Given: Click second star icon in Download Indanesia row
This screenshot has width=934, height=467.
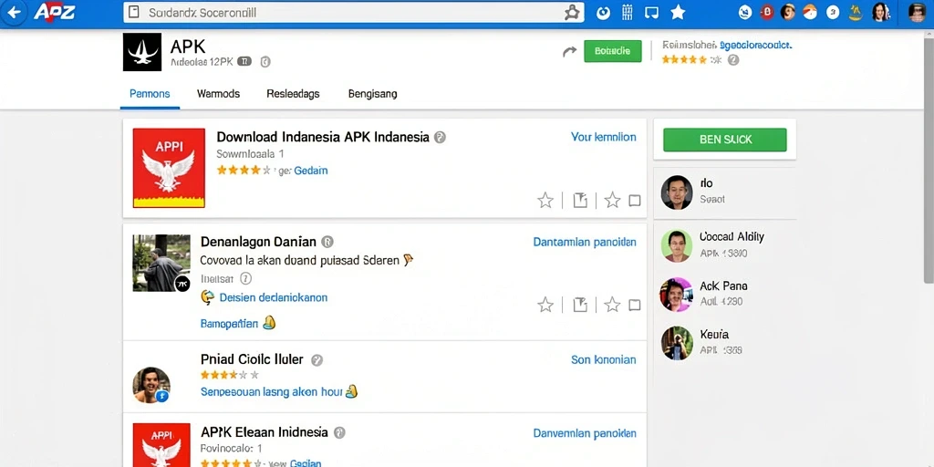Looking at the screenshot, I should click(x=612, y=200).
